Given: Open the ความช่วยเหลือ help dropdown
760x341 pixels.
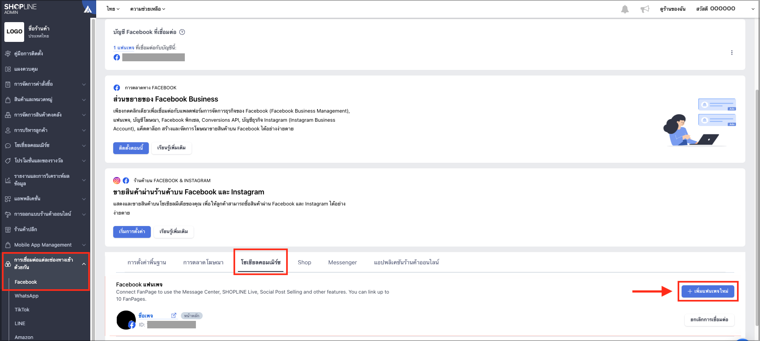Looking at the screenshot, I should click(148, 9).
